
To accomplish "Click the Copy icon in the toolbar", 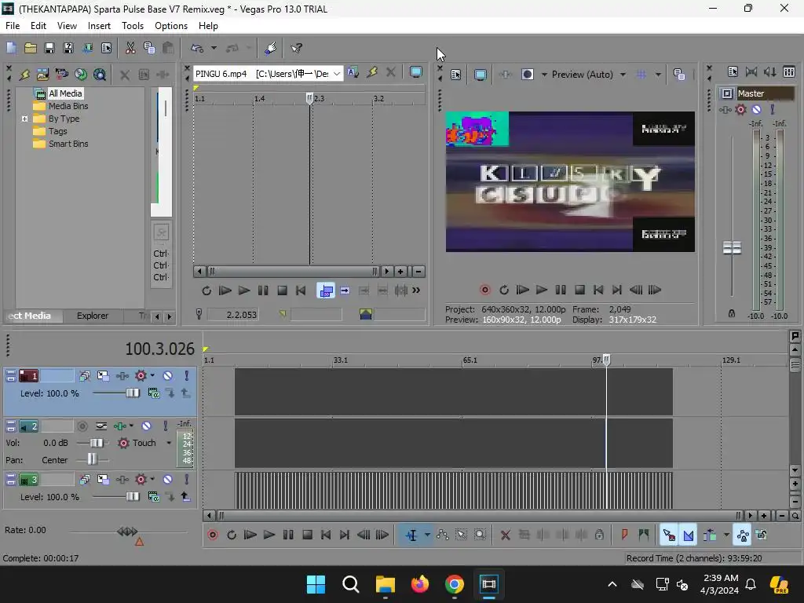I will click(149, 48).
